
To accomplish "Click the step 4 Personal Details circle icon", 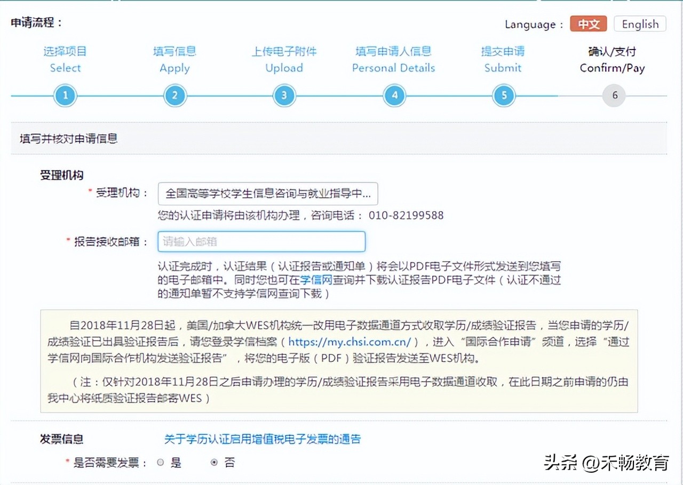I will point(394,95).
